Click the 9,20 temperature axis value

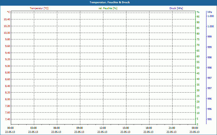coord(8,59)
